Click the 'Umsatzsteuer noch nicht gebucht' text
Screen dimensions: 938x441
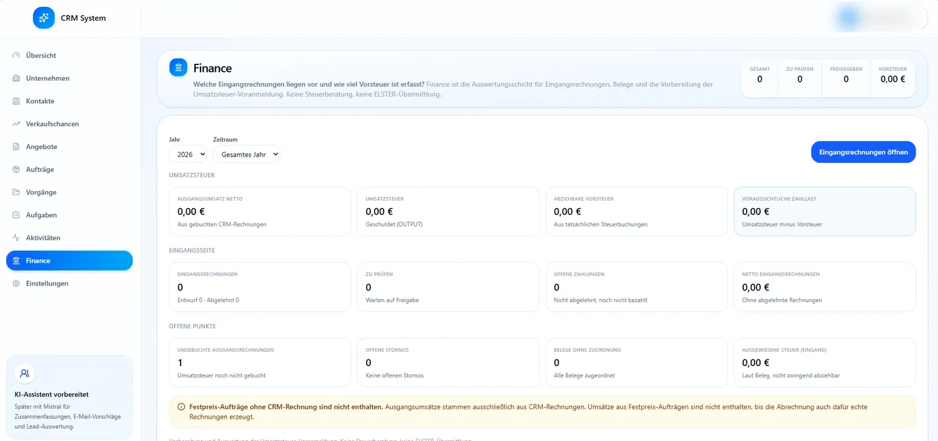coord(221,375)
